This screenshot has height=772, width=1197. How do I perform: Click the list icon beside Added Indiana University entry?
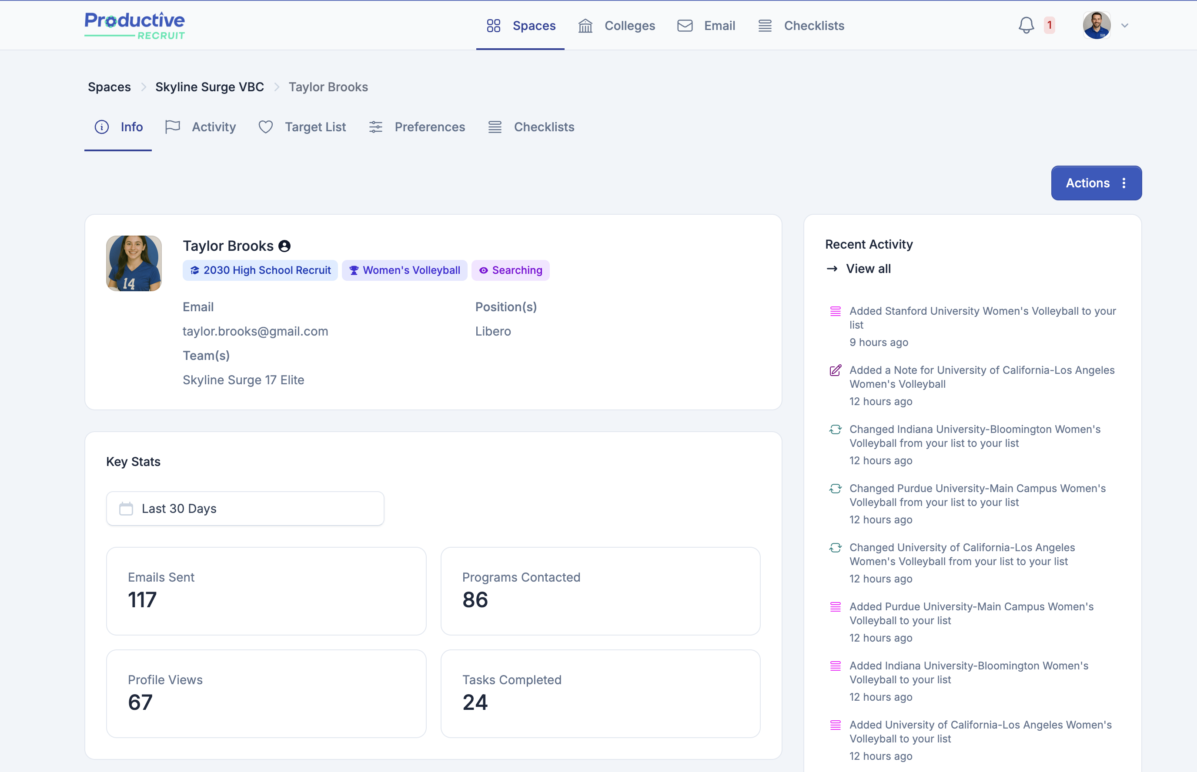835,666
